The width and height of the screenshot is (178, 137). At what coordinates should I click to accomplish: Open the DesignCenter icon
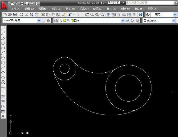(114, 14)
